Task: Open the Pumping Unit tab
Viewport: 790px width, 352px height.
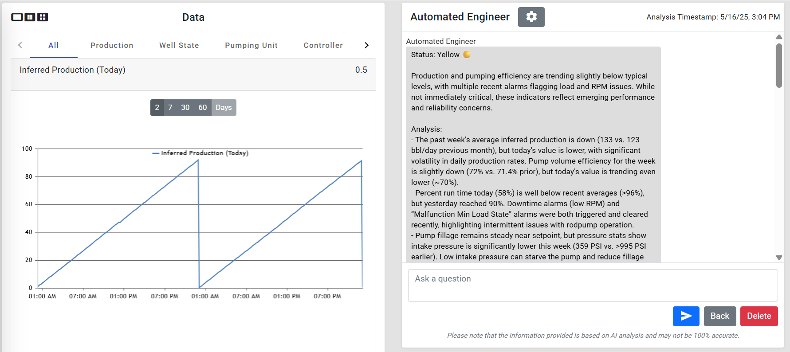Action: click(251, 45)
